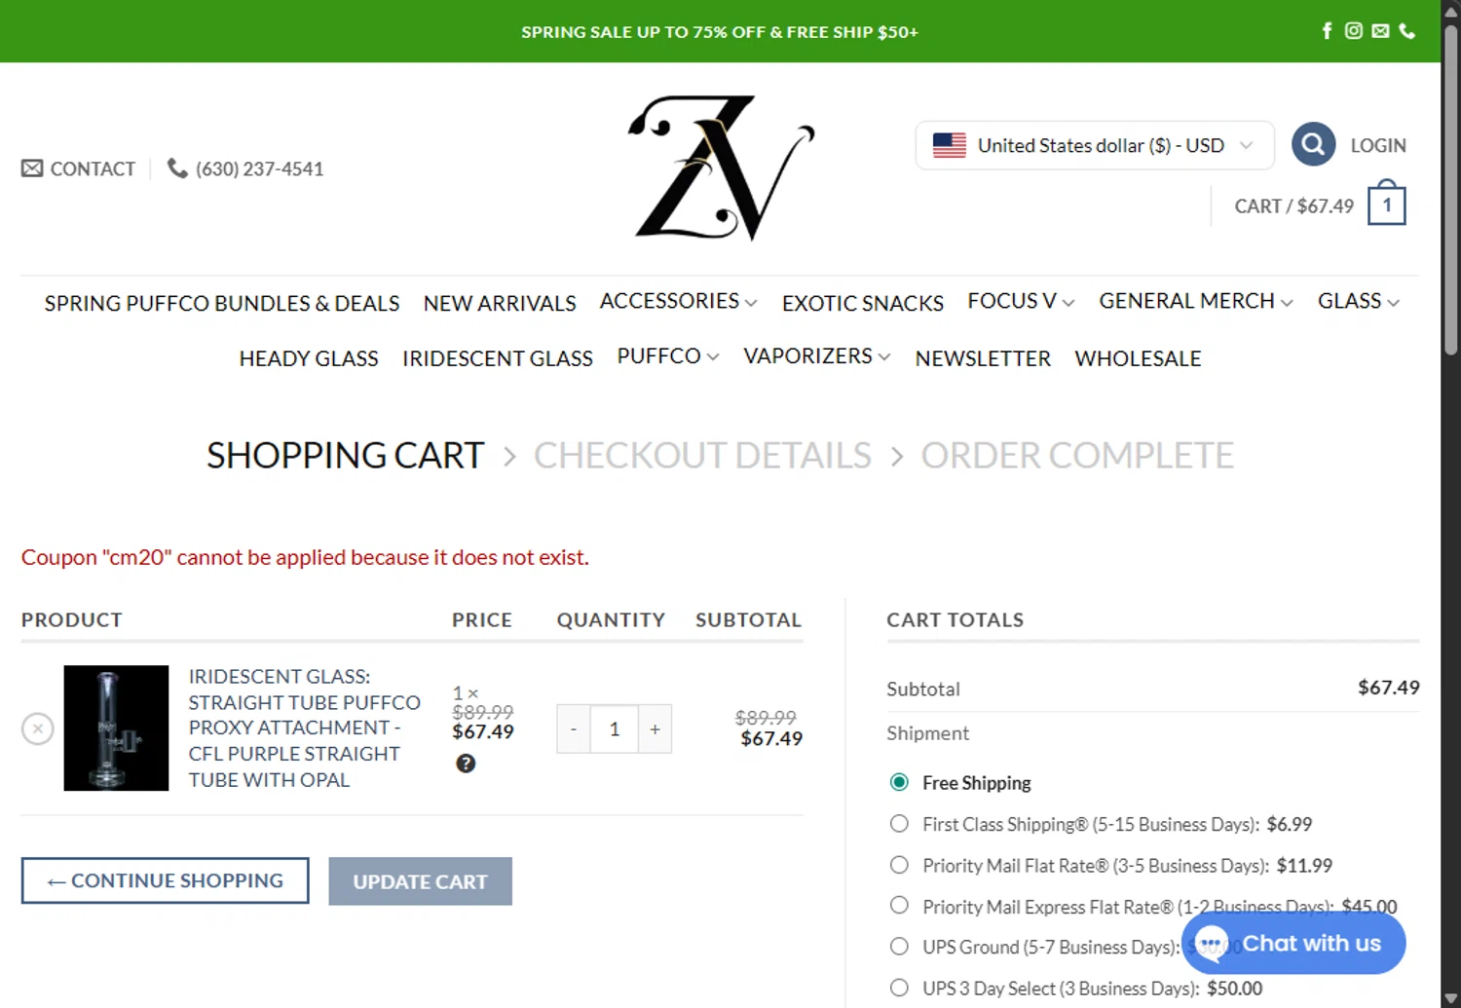Click the Continue Shopping button
This screenshot has width=1461, height=1008.
click(x=166, y=880)
